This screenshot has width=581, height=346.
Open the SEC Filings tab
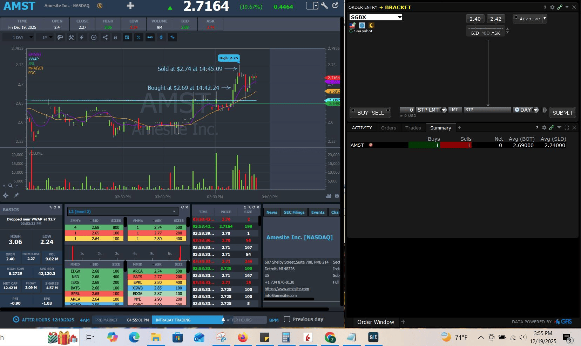(x=294, y=212)
